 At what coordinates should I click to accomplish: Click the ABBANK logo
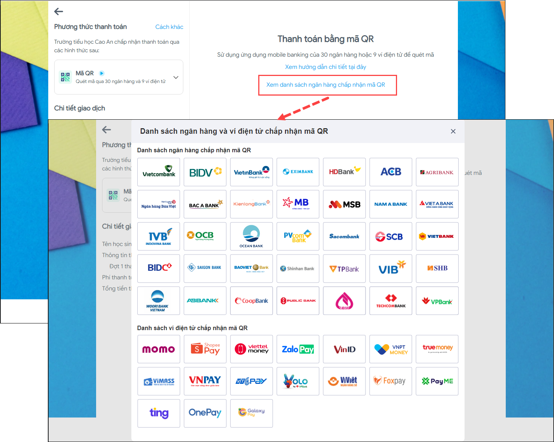(x=205, y=300)
